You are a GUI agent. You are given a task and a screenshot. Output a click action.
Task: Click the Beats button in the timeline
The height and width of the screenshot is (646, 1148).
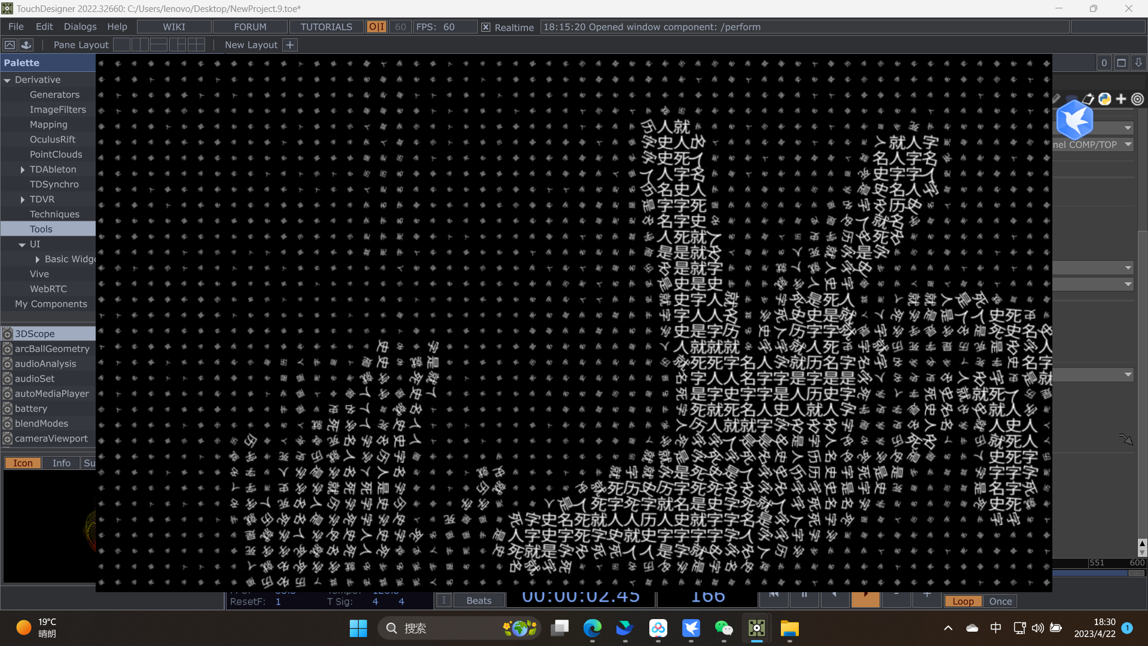click(x=479, y=601)
